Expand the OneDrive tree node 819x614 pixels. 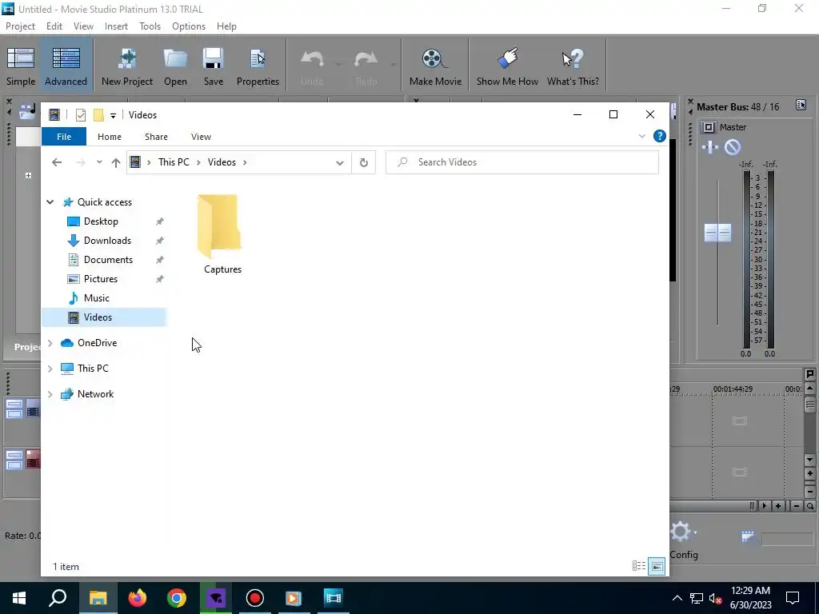click(x=50, y=343)
